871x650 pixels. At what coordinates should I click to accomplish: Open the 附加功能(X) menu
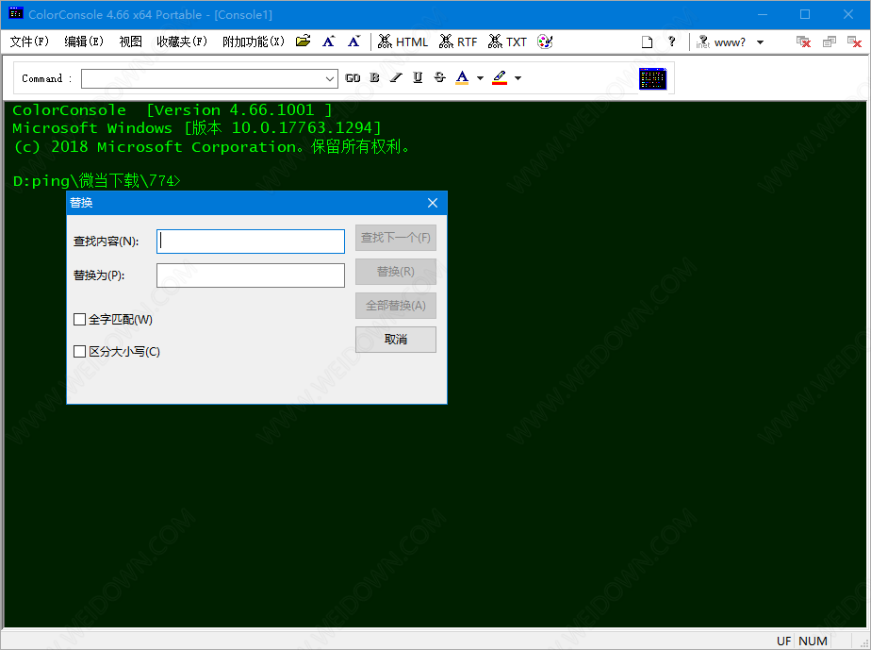pyautogui.click(x=254, y=42)
